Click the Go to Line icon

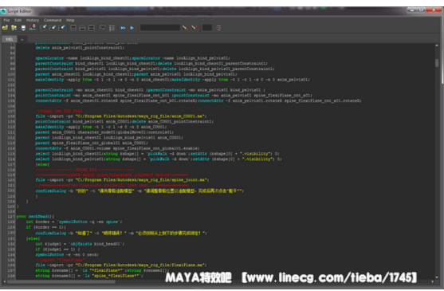click(x=218, y=28)
